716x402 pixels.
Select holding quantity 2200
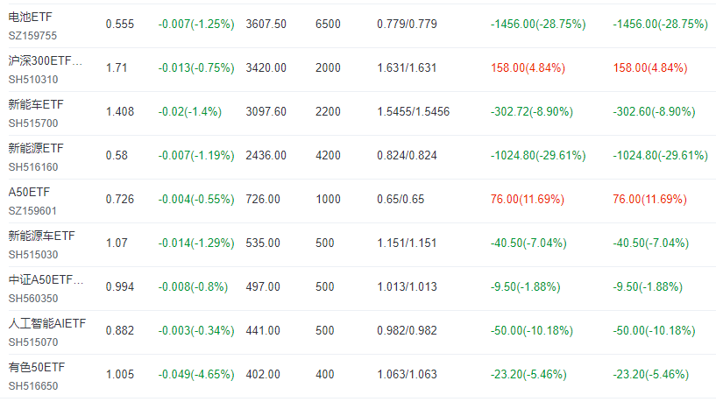coord(328,112)
